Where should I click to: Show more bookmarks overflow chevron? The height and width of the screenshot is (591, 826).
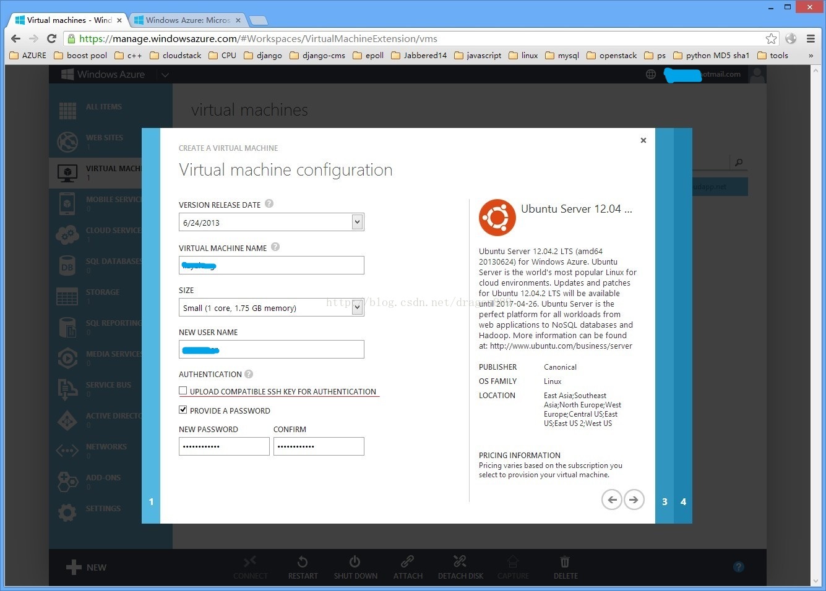point(811,56)
